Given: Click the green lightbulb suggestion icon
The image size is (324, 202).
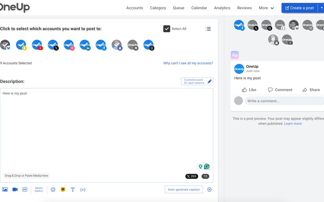Looking at the screenshot, I should [x=200, y=166].
